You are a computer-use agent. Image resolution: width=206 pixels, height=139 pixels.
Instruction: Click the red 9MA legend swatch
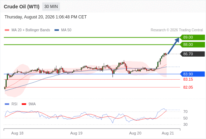coord(24,104)
